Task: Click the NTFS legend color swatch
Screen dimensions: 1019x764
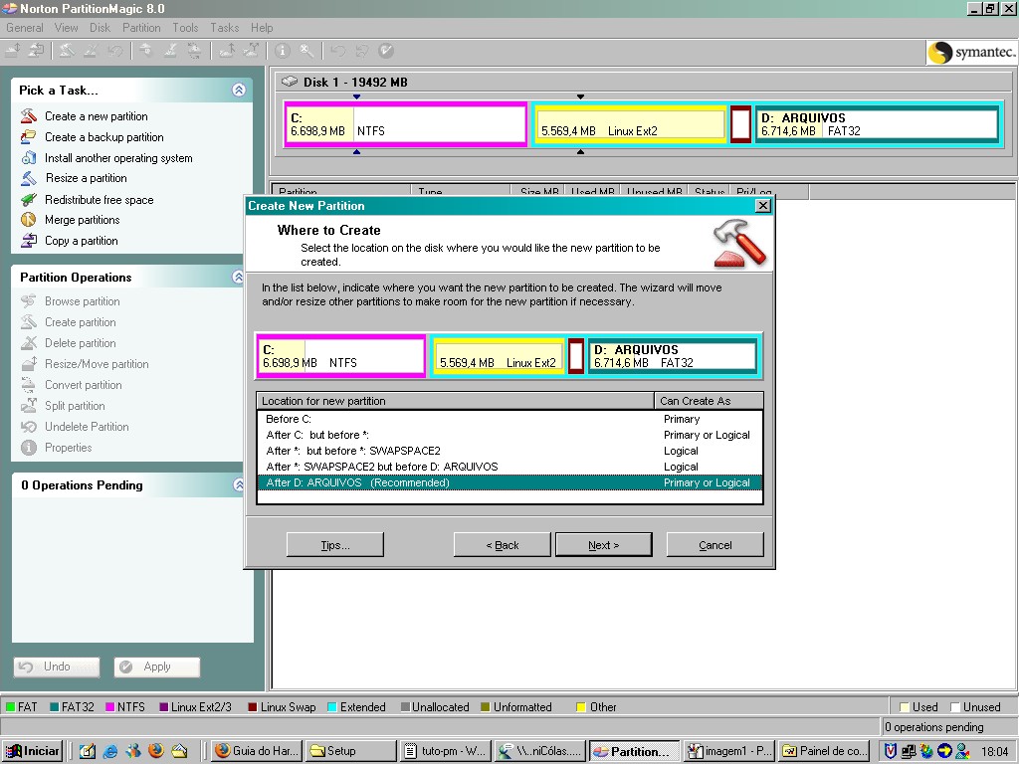Action: coord(110,707)
